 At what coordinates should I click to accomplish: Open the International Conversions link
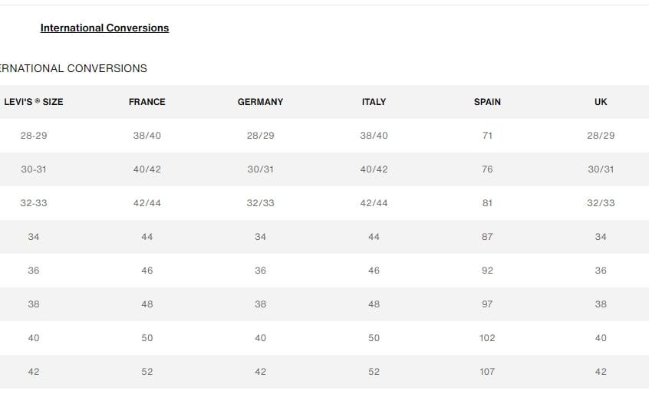105,28
